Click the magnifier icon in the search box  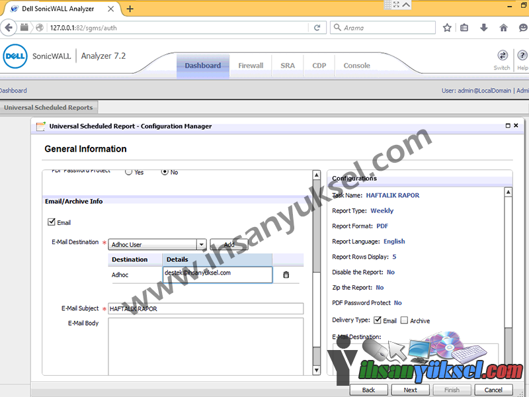(x=337, y=27)
